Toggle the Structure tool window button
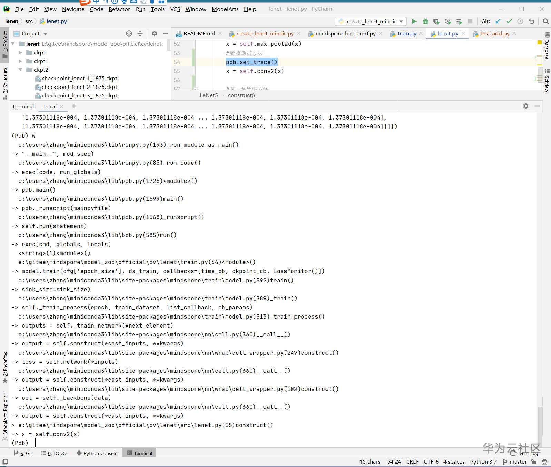 (x=5, y=83)
